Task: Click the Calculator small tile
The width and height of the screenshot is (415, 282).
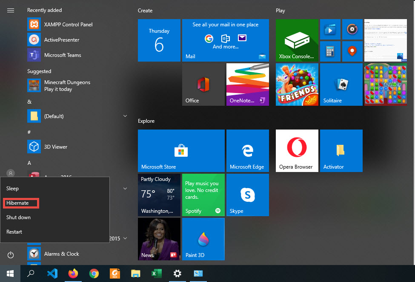Action: point(330,51)
